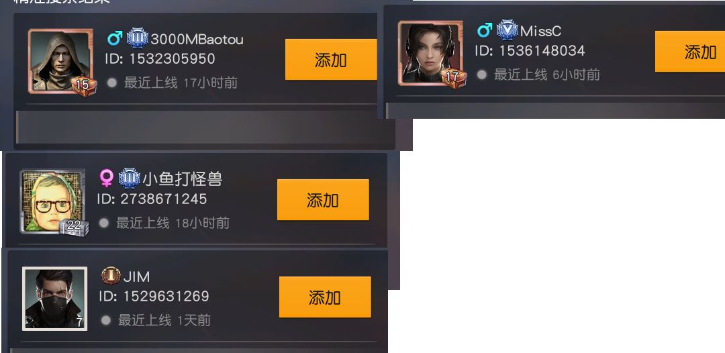Viewport: 725px width, 353px height.
Task: Click the level 22 silver chest badge
Action: point(75,226)
